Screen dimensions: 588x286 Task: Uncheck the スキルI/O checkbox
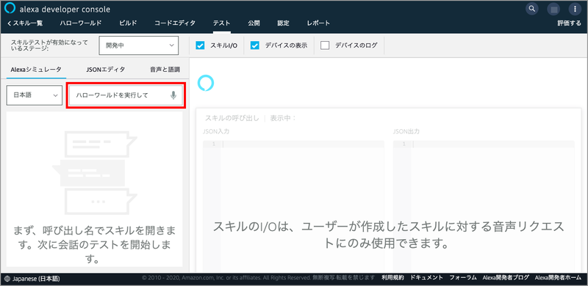coord(200,45)
